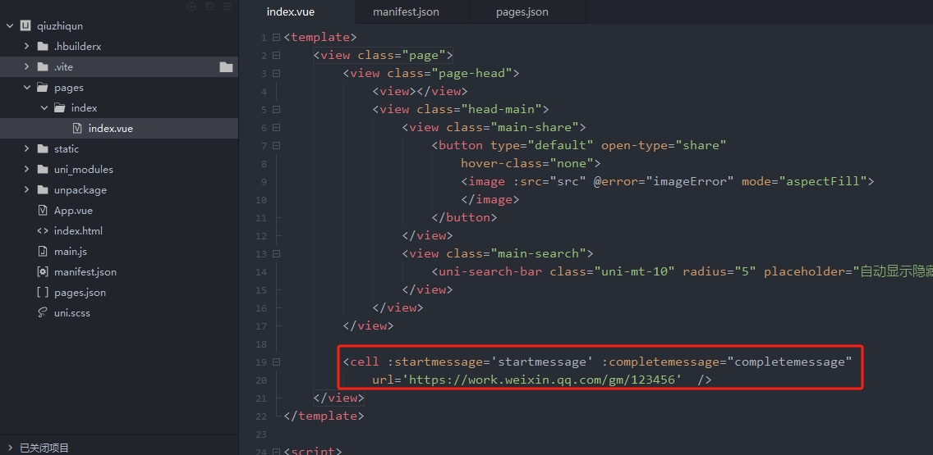The image size is (933, 455).
Task: Click the </button> closing tag
Action: pyautogui.click(x=464, y=217)
